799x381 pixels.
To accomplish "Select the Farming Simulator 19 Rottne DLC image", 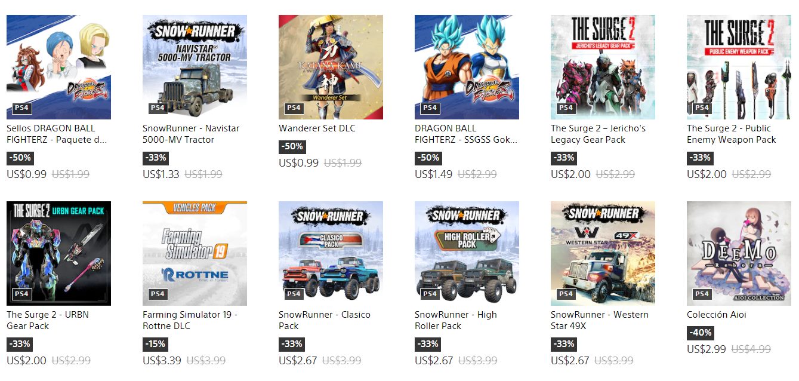I will click(x=195, y=253).
